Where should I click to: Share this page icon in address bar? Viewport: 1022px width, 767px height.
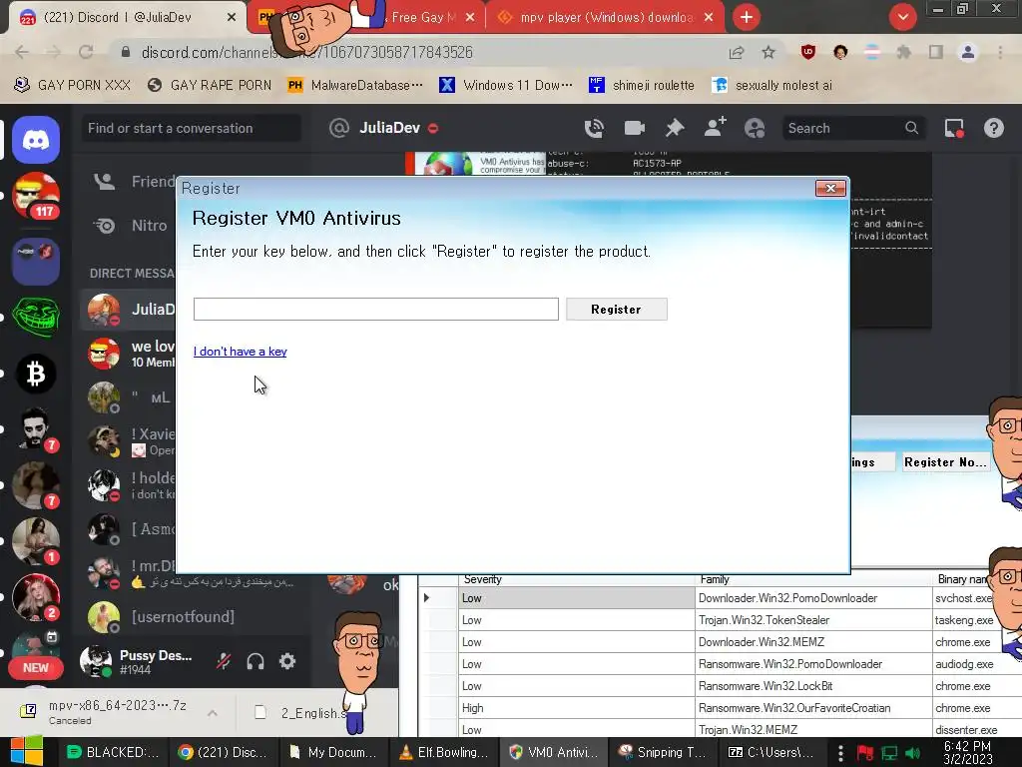pos(737,52)
